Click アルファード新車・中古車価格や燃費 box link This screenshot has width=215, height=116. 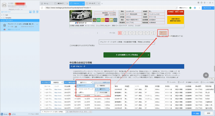[x=127, y=42]
